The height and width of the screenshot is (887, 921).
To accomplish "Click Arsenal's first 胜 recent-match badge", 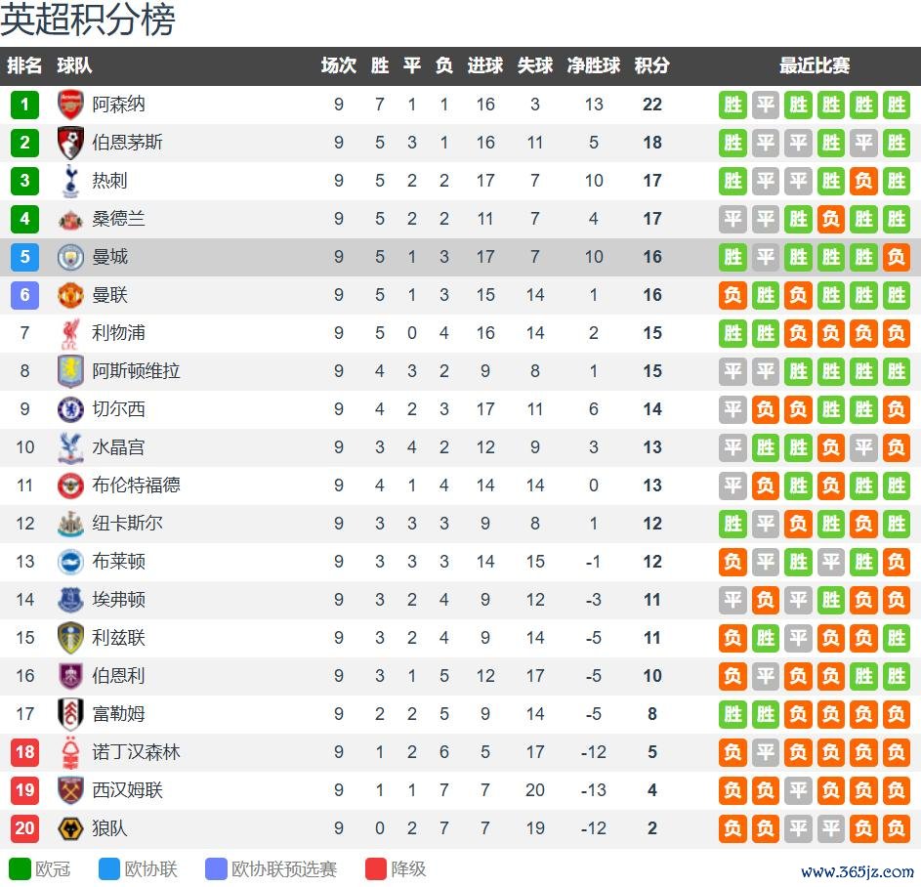I will click(733, 105).
